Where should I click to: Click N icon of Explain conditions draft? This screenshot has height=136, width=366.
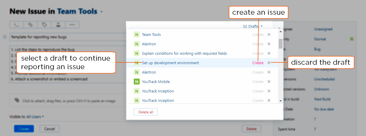point(136,53)
